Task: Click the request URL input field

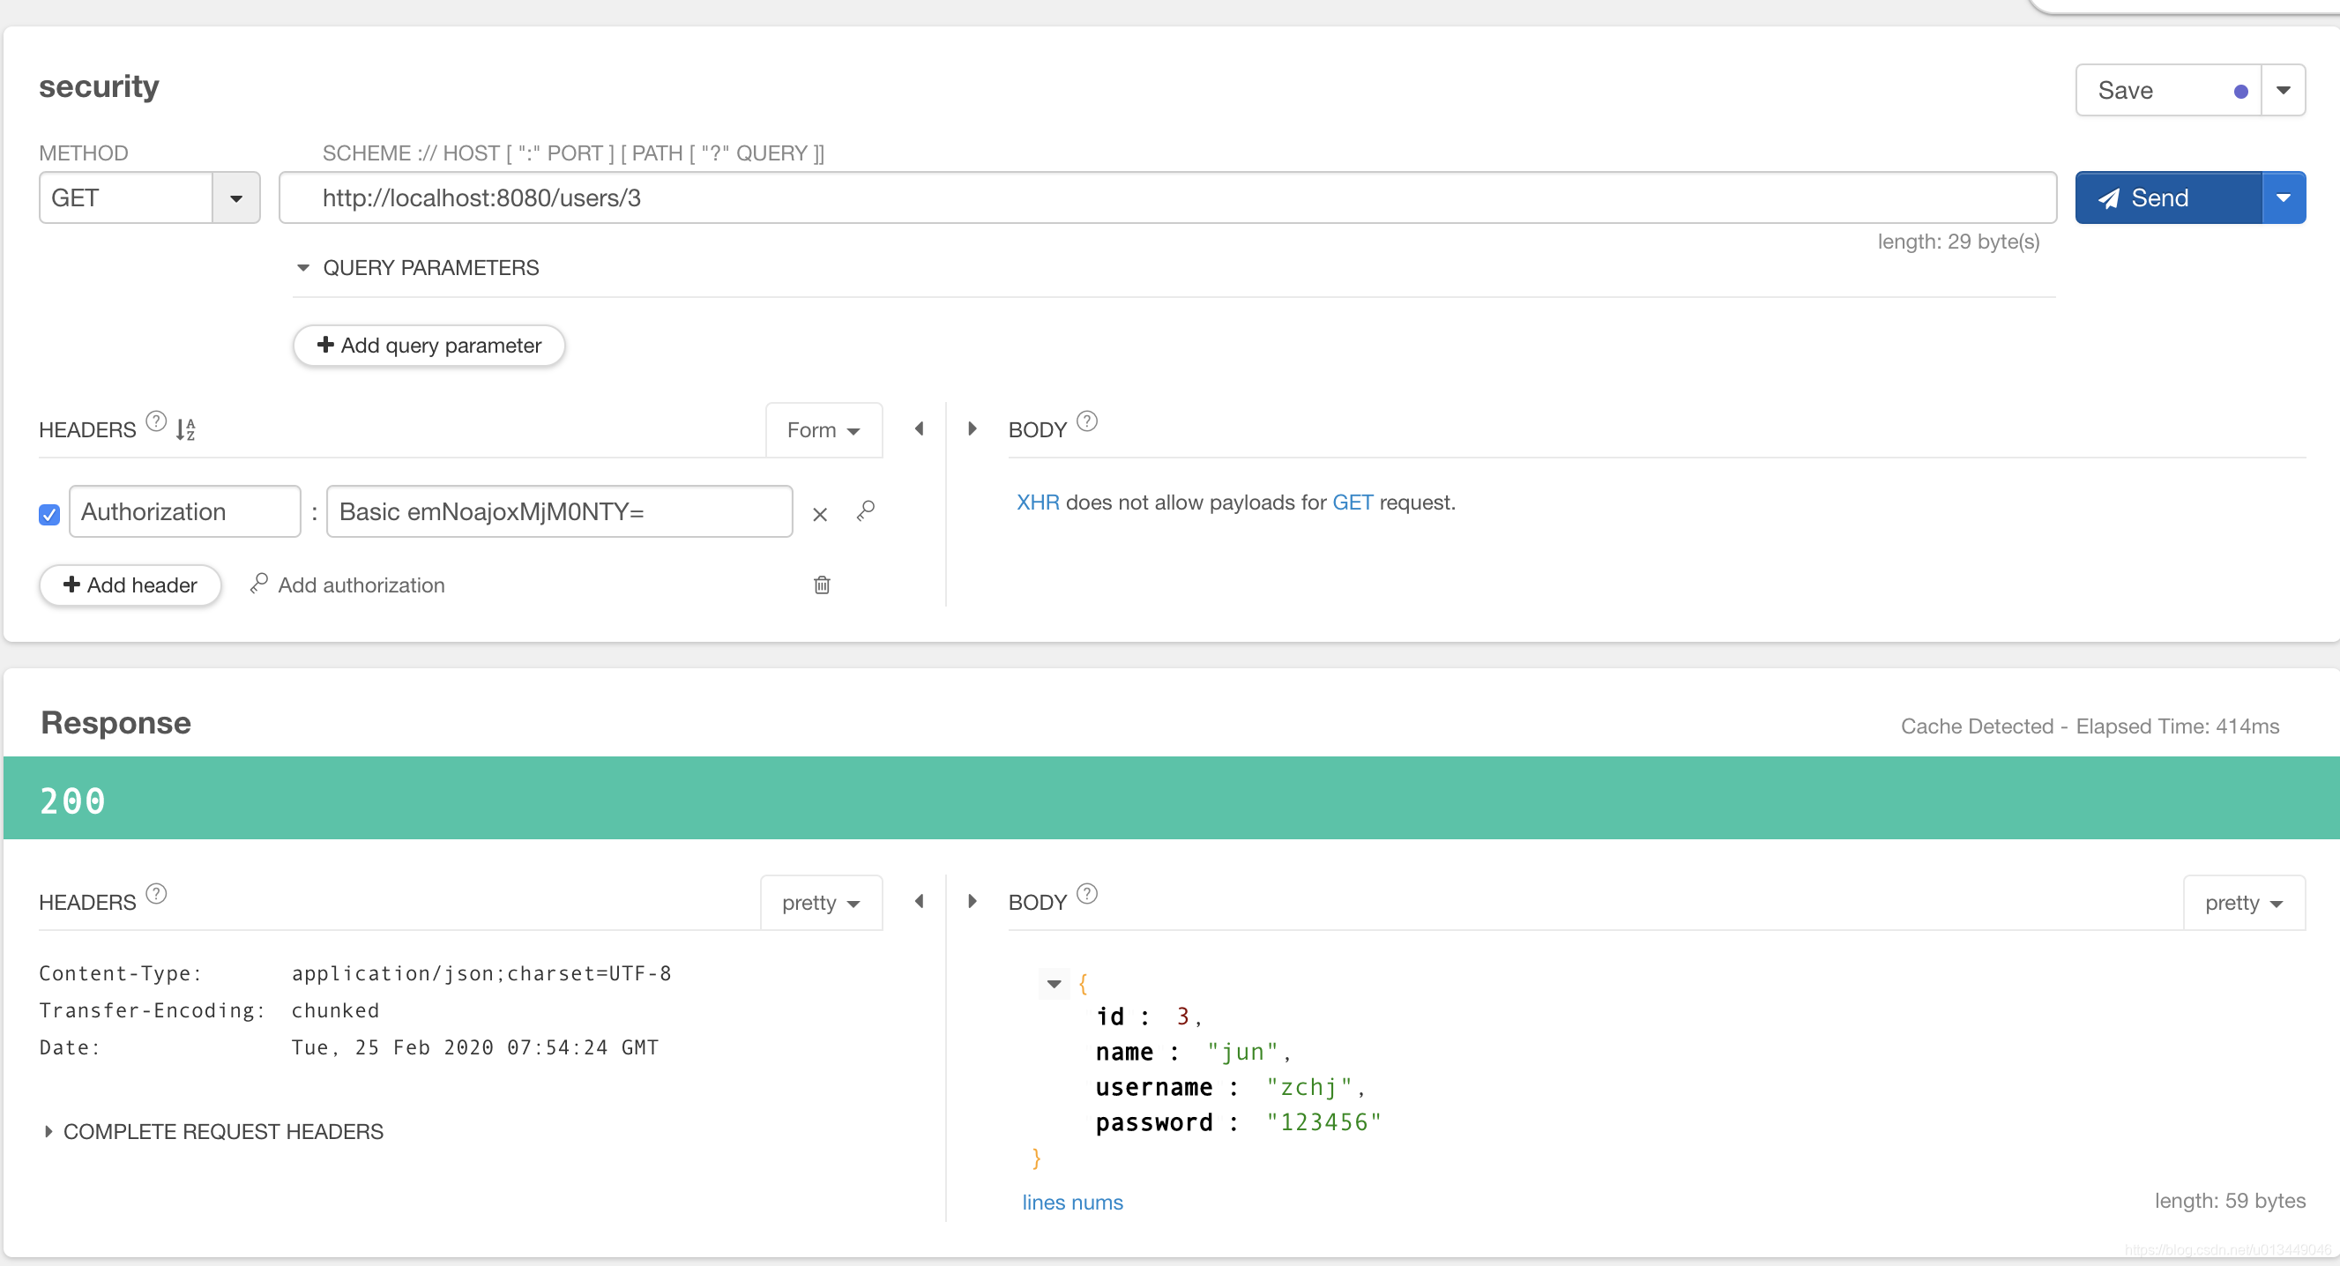Action: click(x=1166, y=198)
